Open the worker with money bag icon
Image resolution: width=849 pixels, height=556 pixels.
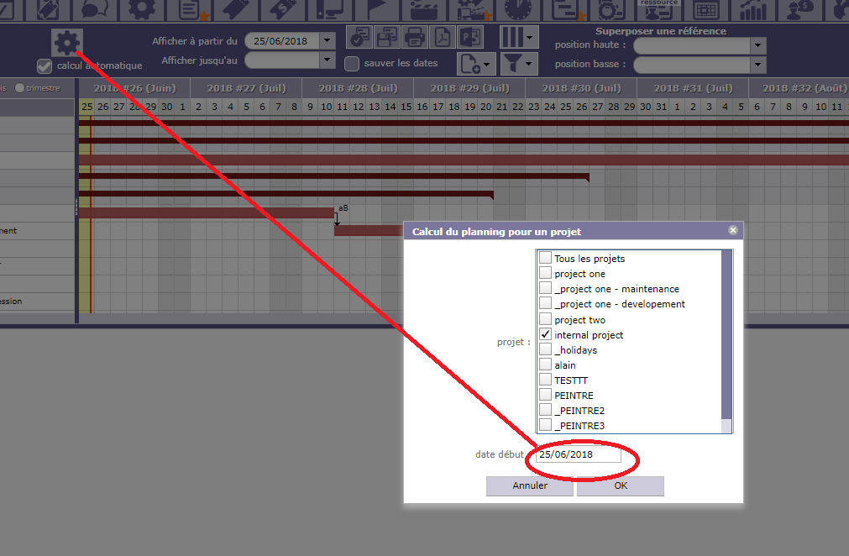click(799, 9)
